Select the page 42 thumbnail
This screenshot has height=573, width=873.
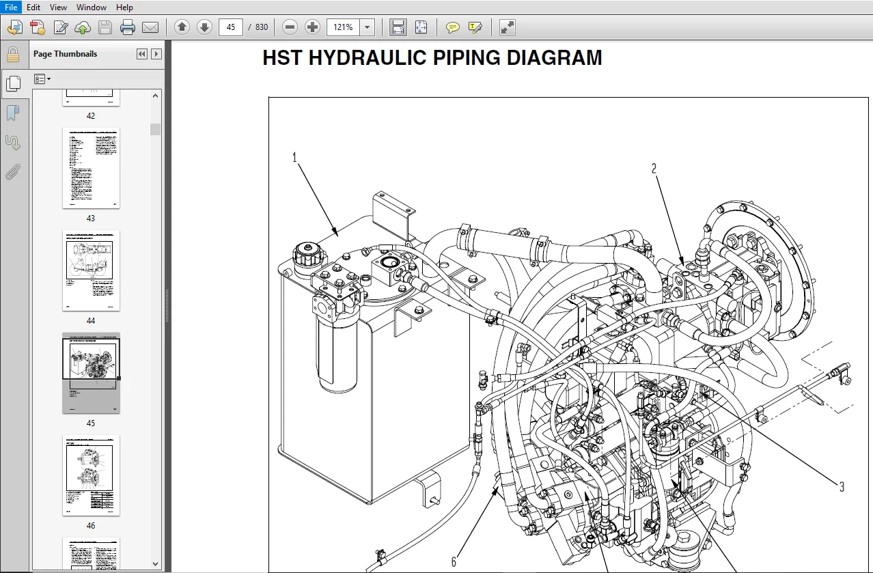91,98
